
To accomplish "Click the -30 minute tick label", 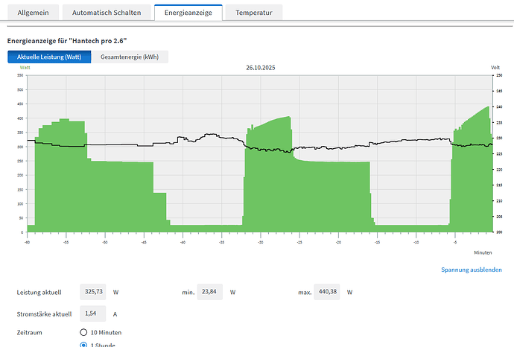I will pos(260,242).
